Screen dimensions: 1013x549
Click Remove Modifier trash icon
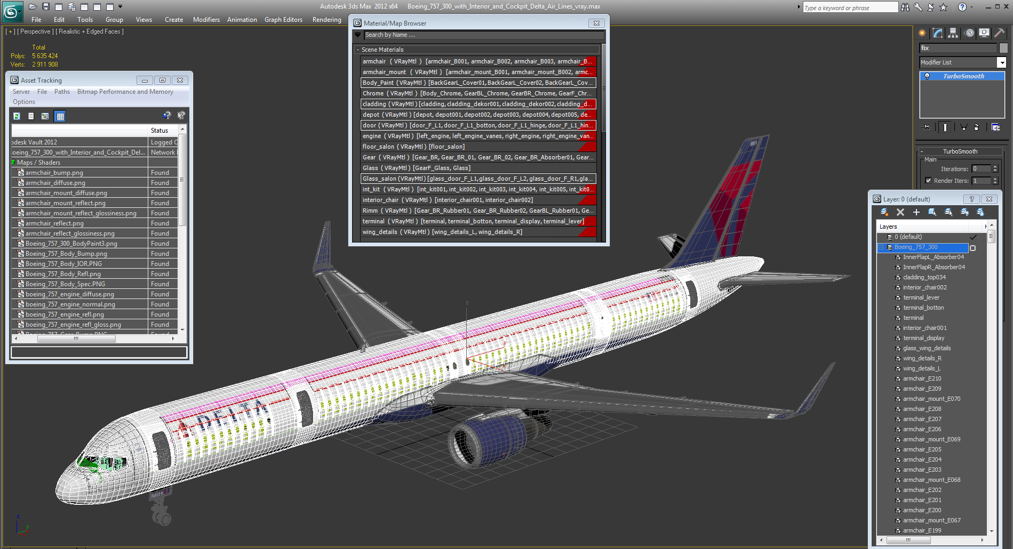point(977,127)
